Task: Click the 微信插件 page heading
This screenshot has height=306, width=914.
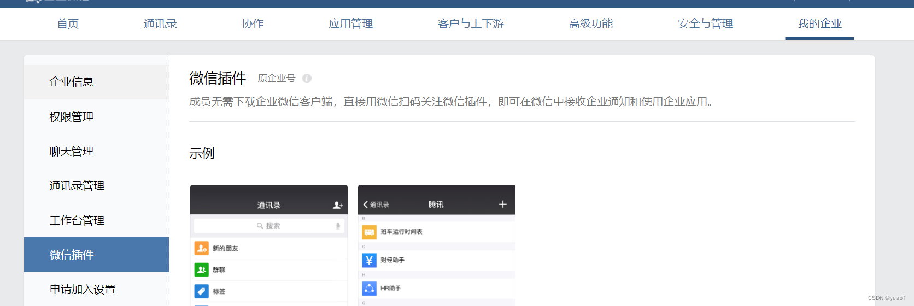Action: point(218,78)
